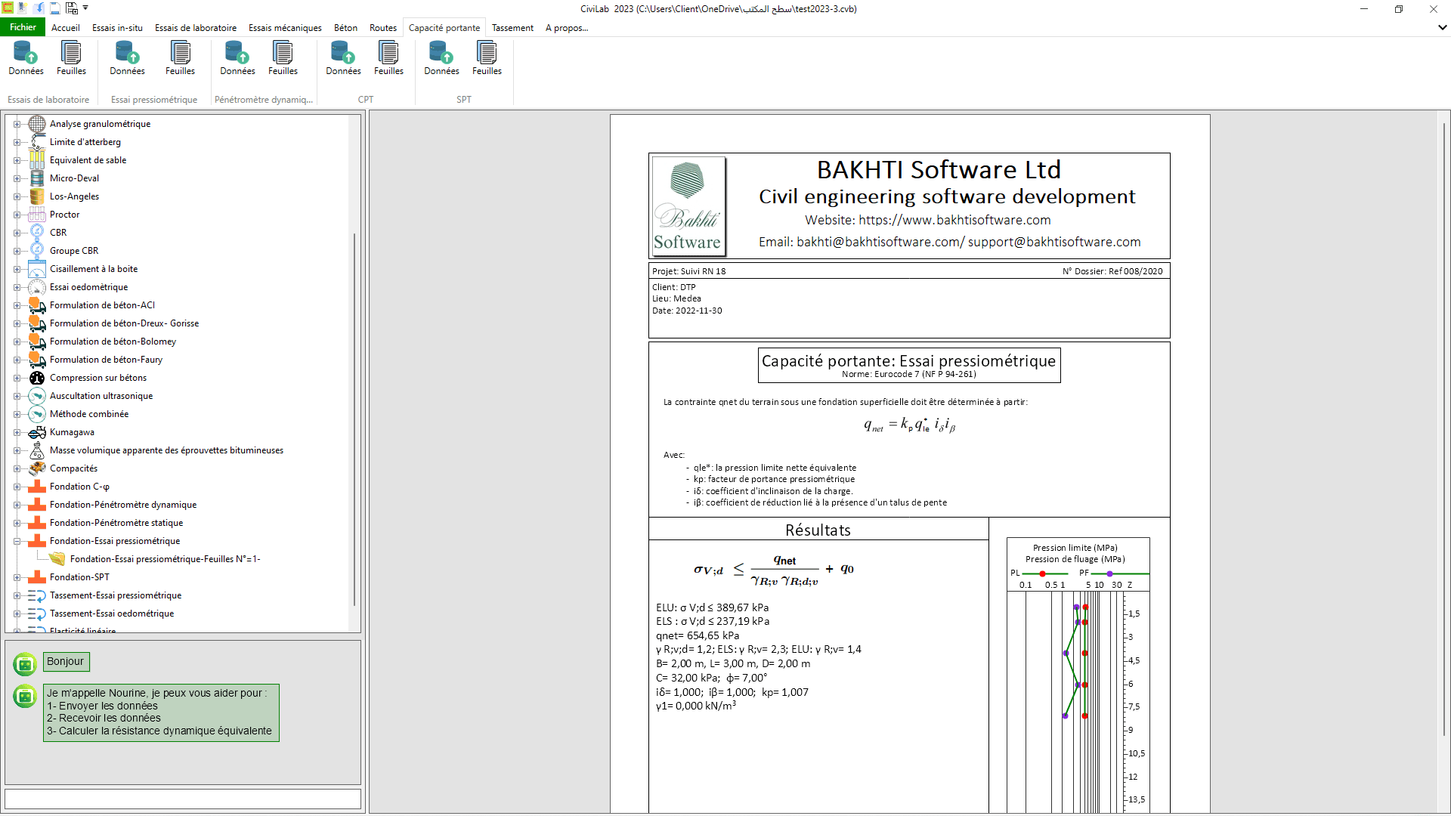Screen dimensions: 1451x816
Task: Click the Equivalent de sable icon
Action: [x=37, y=160]
